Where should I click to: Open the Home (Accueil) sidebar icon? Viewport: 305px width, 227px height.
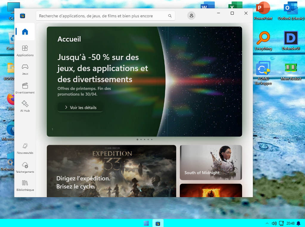tap(25, 32)
